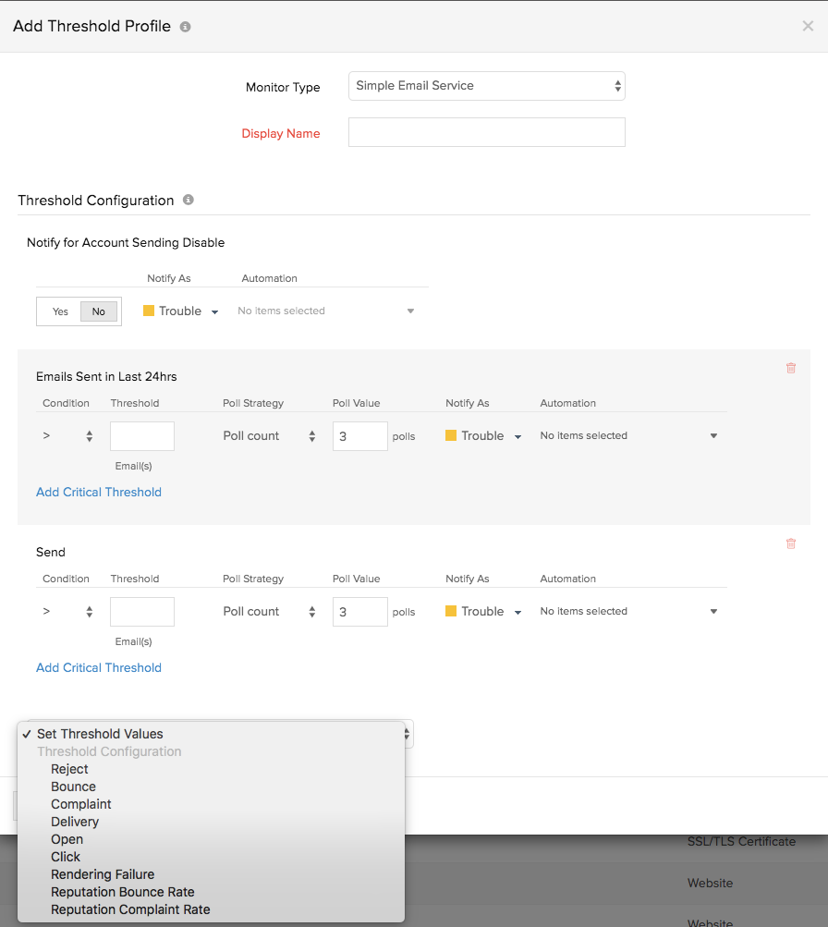Close the Add Threshold Profile dialog
Viewport: 828px width, 927px height.
[808, 26]
